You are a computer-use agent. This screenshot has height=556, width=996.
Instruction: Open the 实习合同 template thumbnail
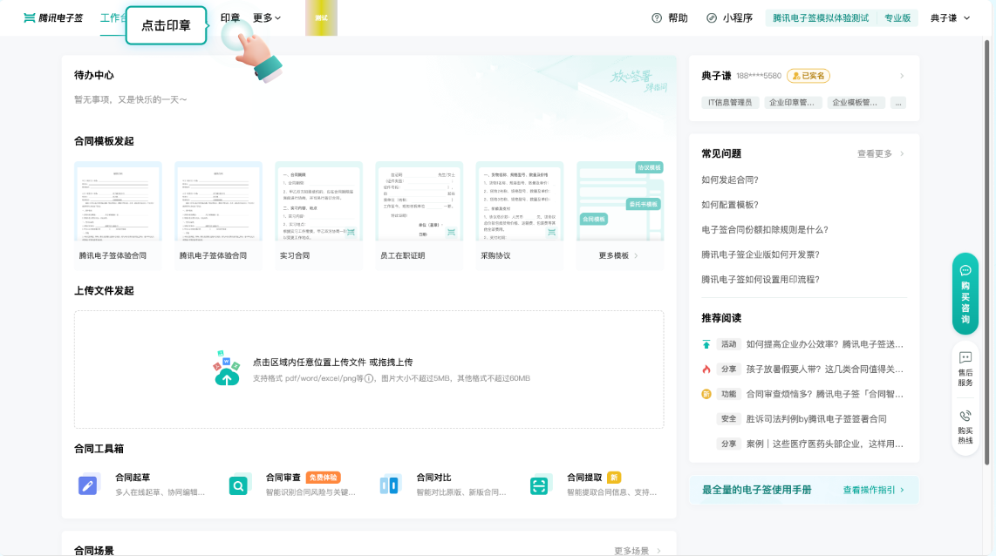point(318,202)
